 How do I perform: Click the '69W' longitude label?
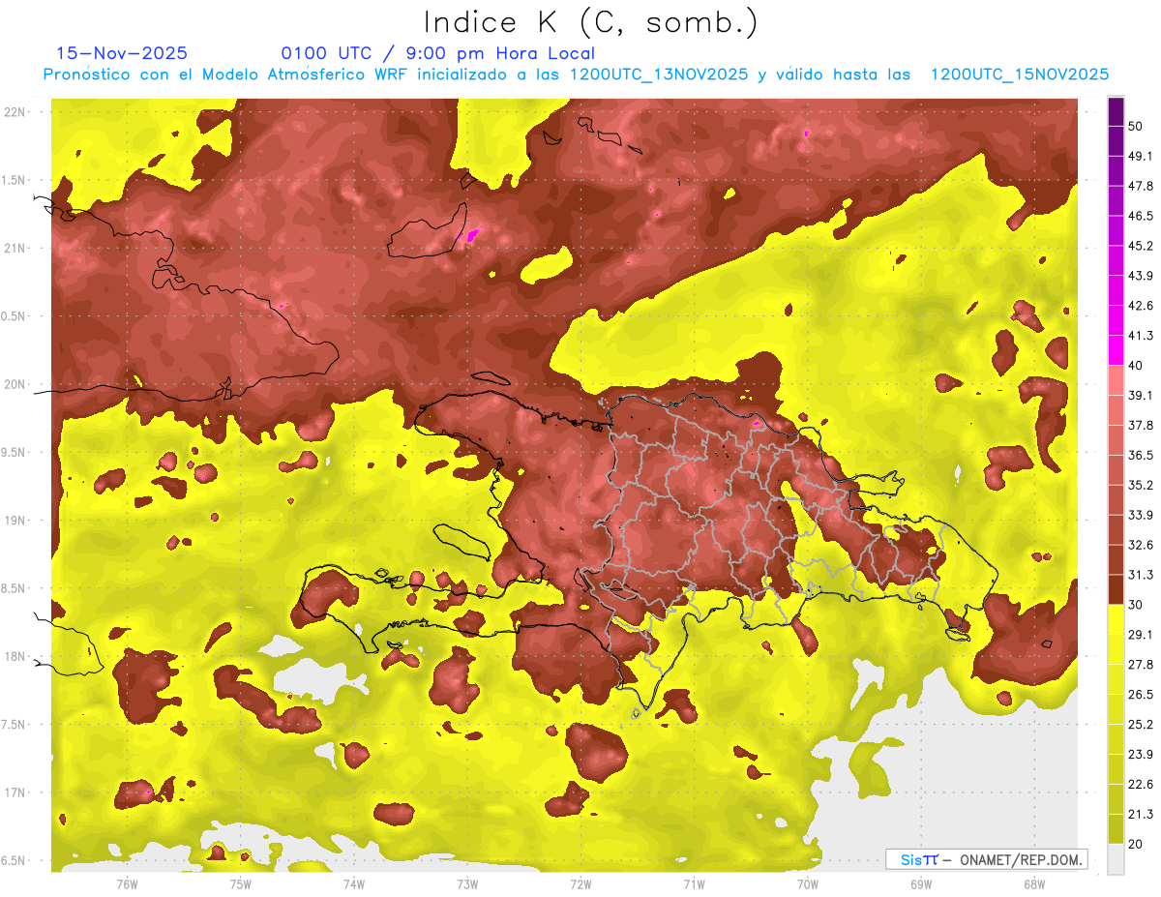click(x=921, y=884)
